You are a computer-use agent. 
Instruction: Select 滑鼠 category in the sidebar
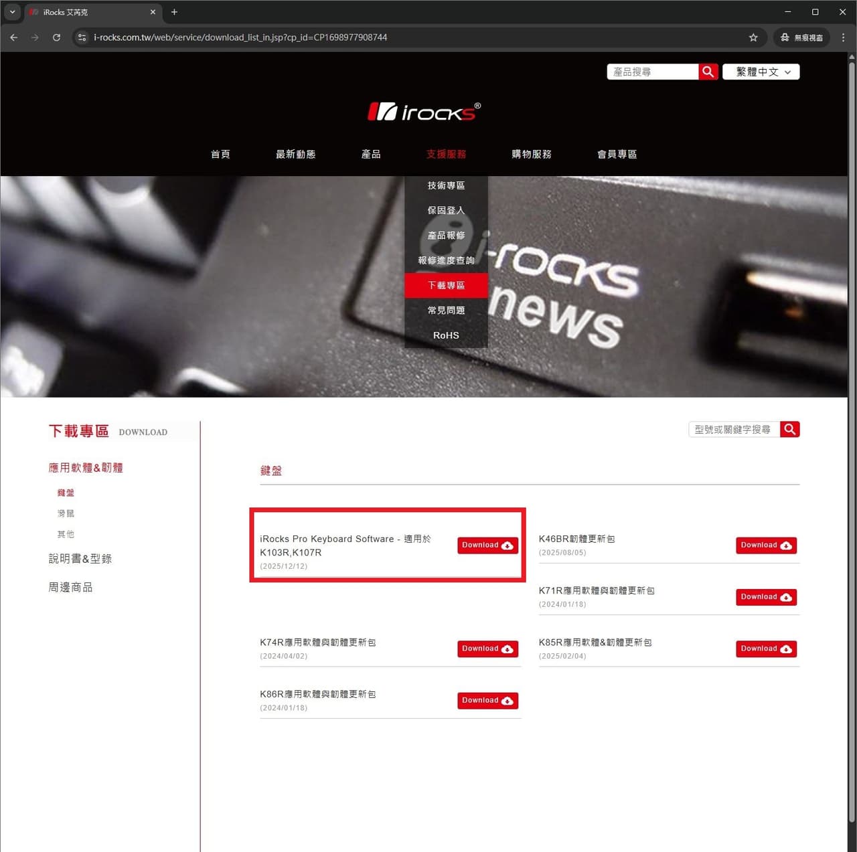pos(66,513)
